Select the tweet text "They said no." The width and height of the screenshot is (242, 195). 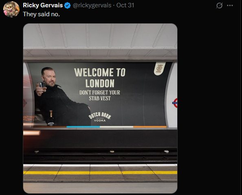point(41,14)
